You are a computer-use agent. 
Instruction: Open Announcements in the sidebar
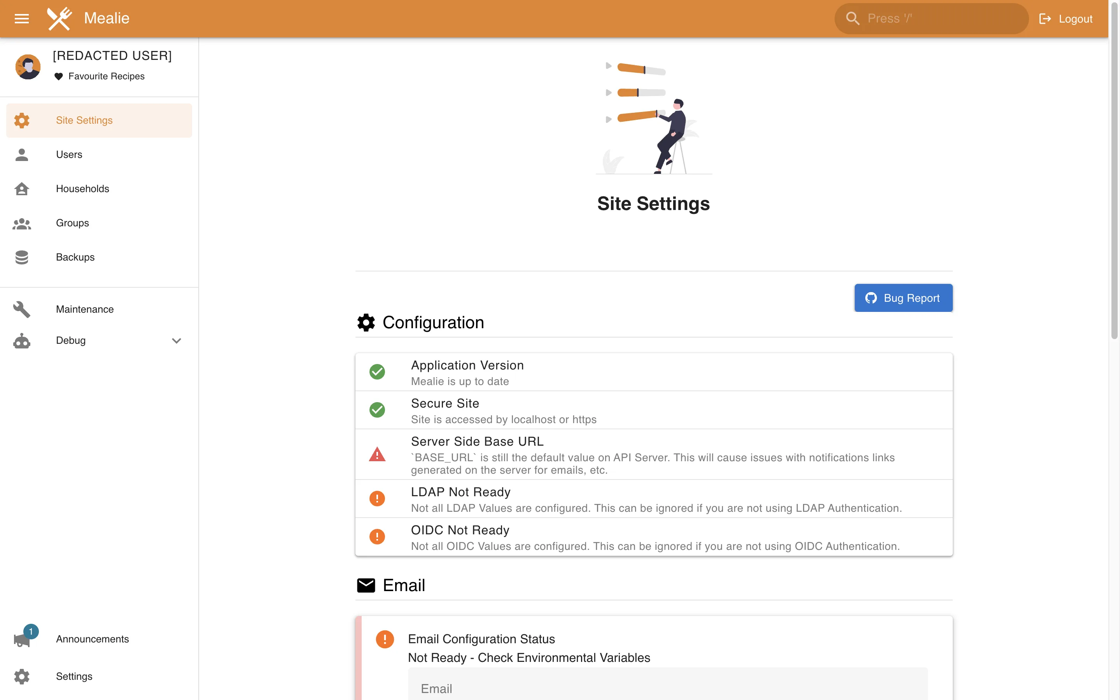pos(99,639)
